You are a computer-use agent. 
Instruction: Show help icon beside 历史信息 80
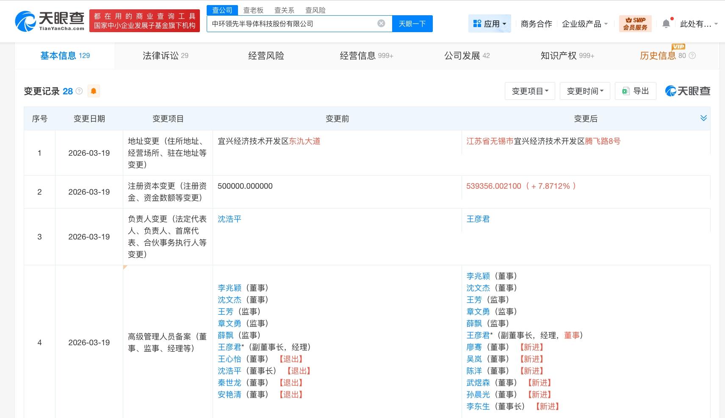click(692, 55)
